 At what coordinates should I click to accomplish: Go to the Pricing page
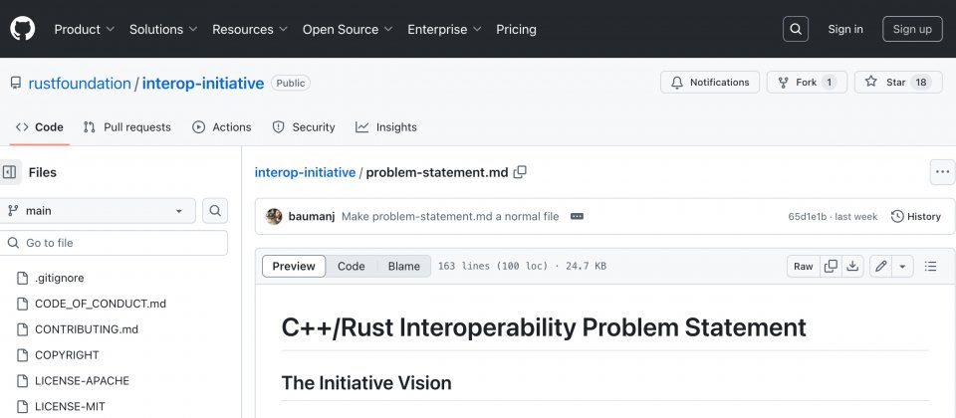pyautogui.click(x=517, y=29)
